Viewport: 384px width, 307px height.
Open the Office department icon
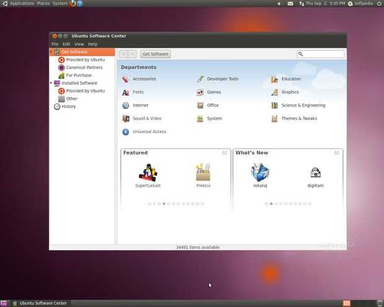tap(200, 105)
